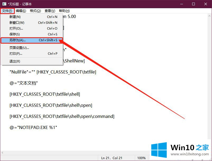Screen dimensions: 212x161
Task: Open the 编辑(E) menu
Action: (21, 11)
